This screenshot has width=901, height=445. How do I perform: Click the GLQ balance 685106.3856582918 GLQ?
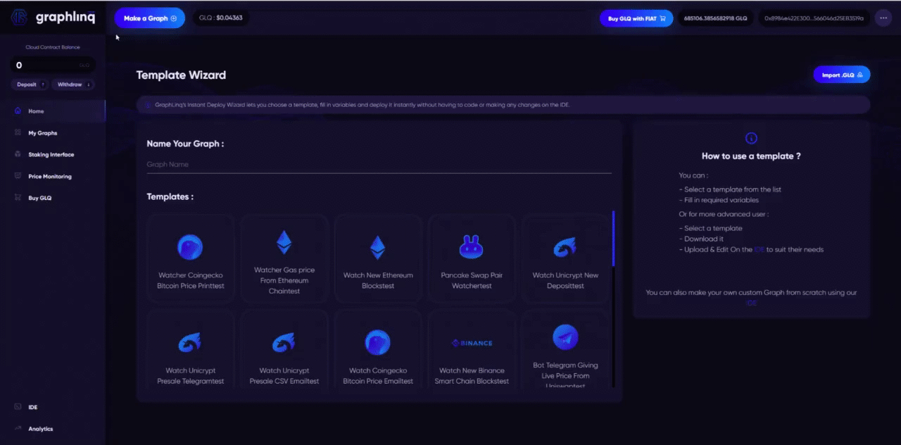pyautogui.click(x=715, y=18)
